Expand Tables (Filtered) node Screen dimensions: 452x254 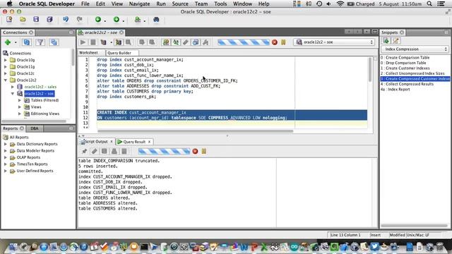[x=20, y=100]
